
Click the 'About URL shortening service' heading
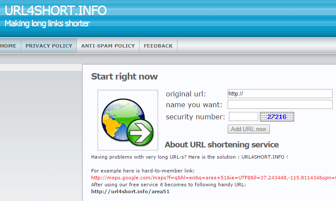pyautogui.click(x=222, y=144)
